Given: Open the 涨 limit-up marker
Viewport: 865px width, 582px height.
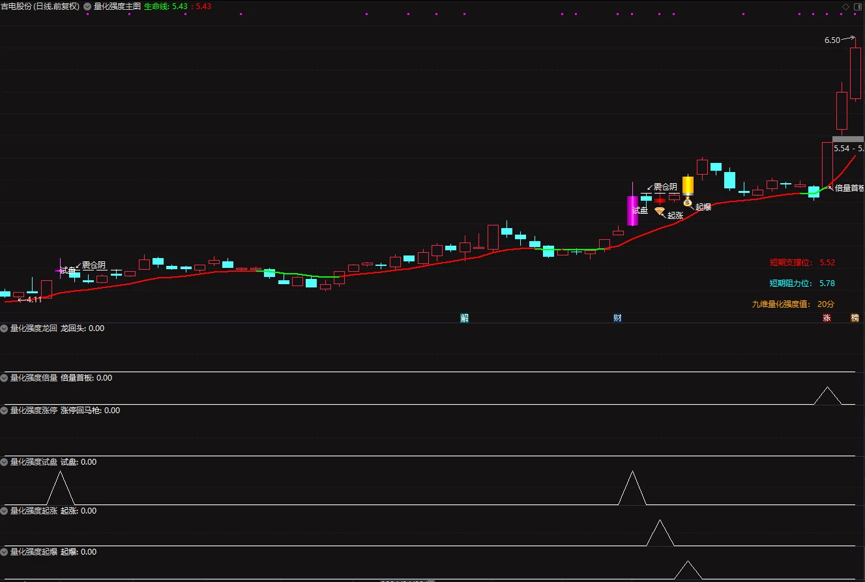Looking at the screenshot, I should pos(827,318).
